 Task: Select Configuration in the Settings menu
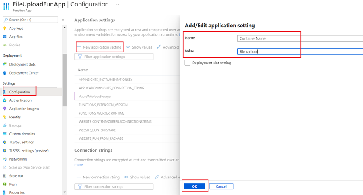[20, 92]
